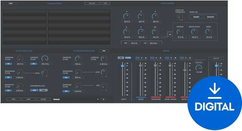The height and width of the screenshot is (131, 242).
Task: Toggle Bandstop Filter ON button
Action: (8, 91)
